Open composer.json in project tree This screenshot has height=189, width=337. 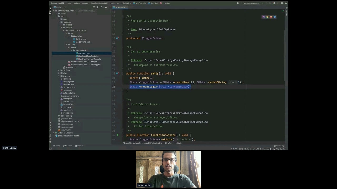tap(67, 124)
